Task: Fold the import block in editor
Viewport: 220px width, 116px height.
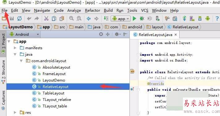Action: coord(138,54)
